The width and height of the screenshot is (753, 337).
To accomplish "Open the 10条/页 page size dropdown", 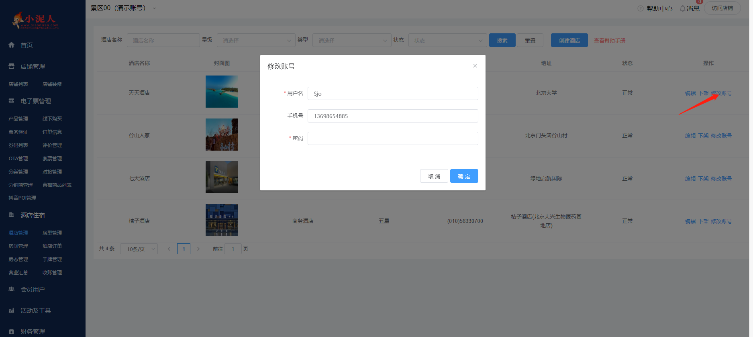I will pyautogui.click(x=139, y=249).
